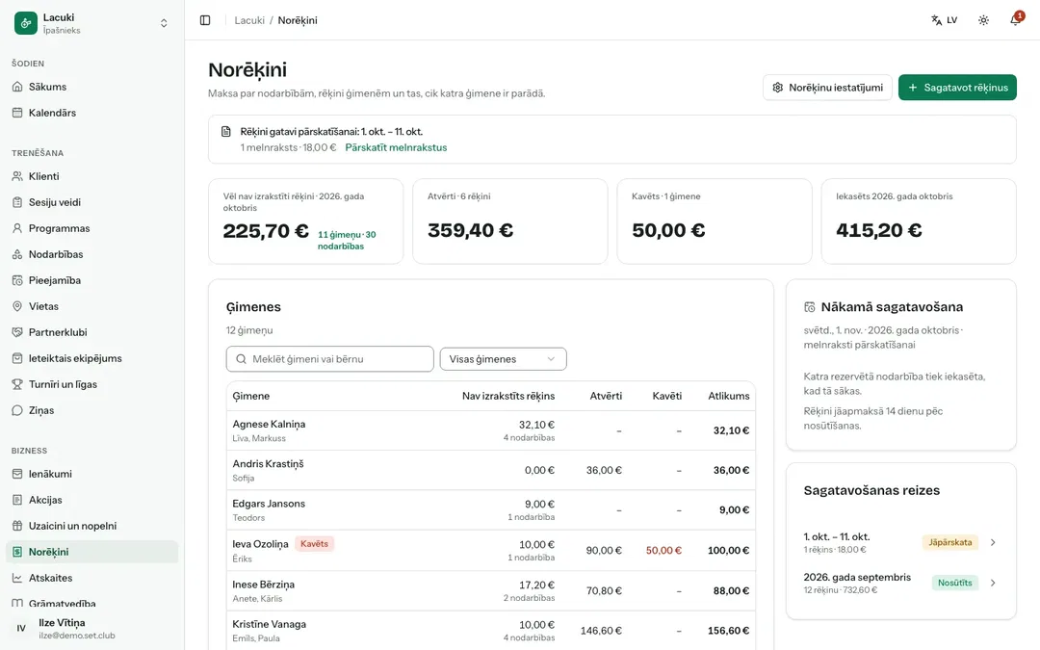Open the Agnese Kalniņa family row

click(491, 430)
